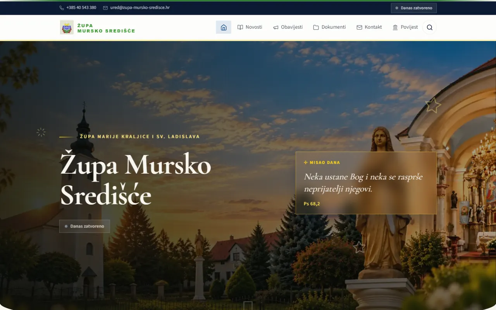This screenshot has width=496, height=310.
Task: Click the Župa Mursko Središće site title
Action: 106,28
